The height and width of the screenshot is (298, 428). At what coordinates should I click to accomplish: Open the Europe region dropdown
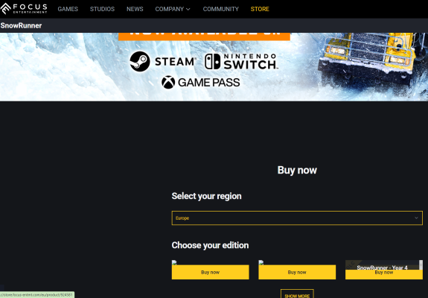click(297, 218)
